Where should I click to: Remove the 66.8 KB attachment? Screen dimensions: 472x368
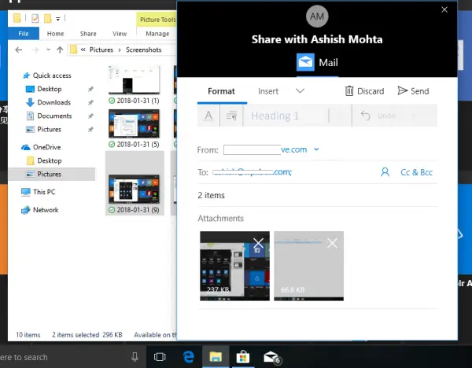[332, 243]
